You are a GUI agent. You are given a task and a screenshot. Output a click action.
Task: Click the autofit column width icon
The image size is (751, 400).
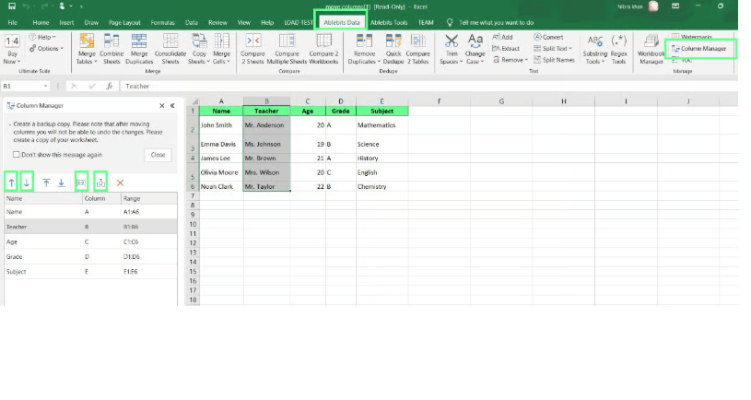(81, 182)
